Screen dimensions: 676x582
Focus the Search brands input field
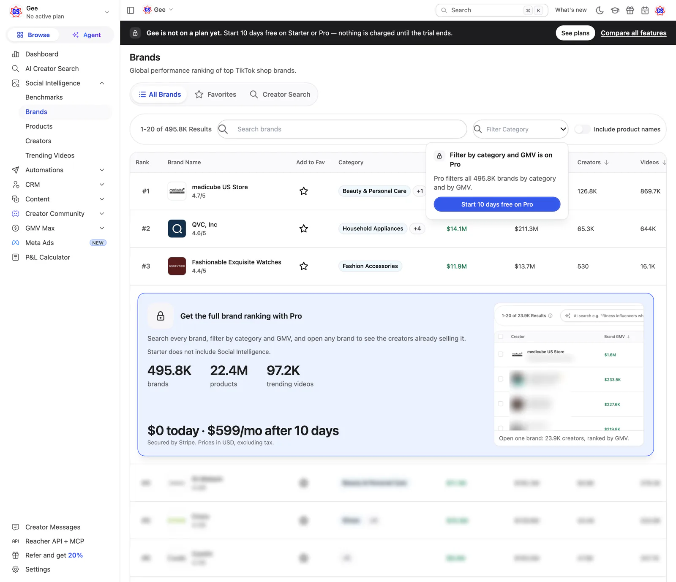coord(342,129)
